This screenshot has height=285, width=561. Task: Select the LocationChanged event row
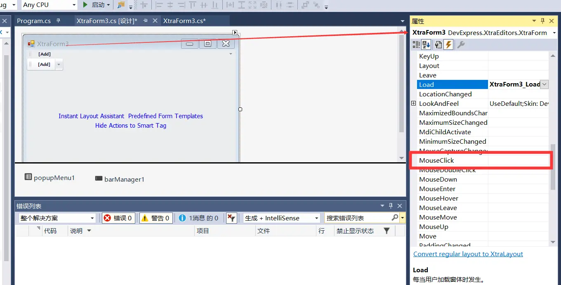point(483,94)
